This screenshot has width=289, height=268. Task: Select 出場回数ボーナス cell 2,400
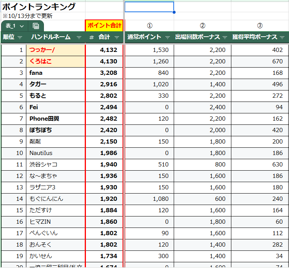(x=202, y=107)
